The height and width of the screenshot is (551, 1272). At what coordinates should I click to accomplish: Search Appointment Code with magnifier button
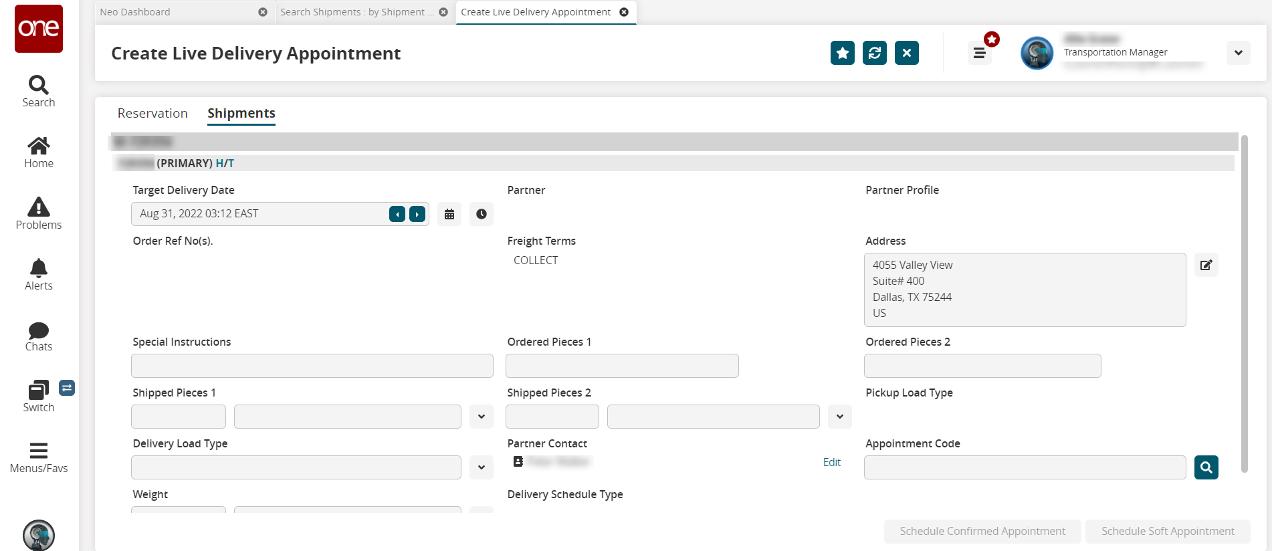(1206, 467)
